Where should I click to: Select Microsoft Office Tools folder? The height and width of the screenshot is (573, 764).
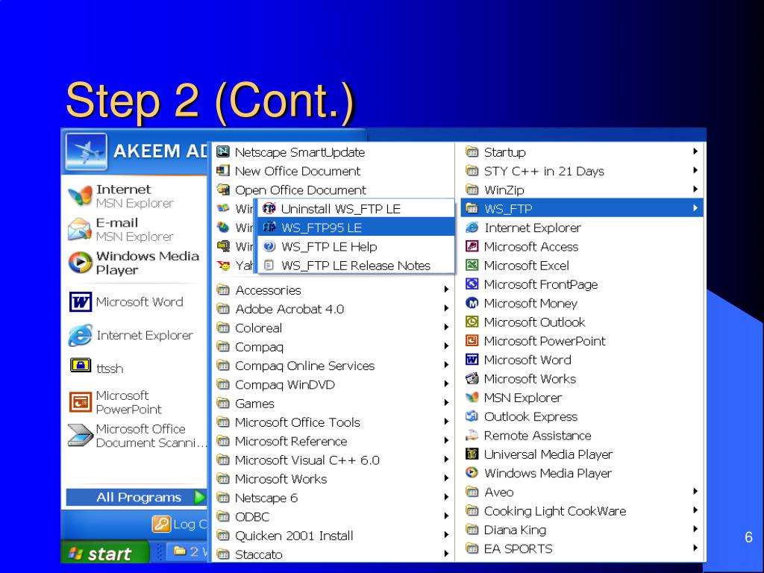point(332,422)
